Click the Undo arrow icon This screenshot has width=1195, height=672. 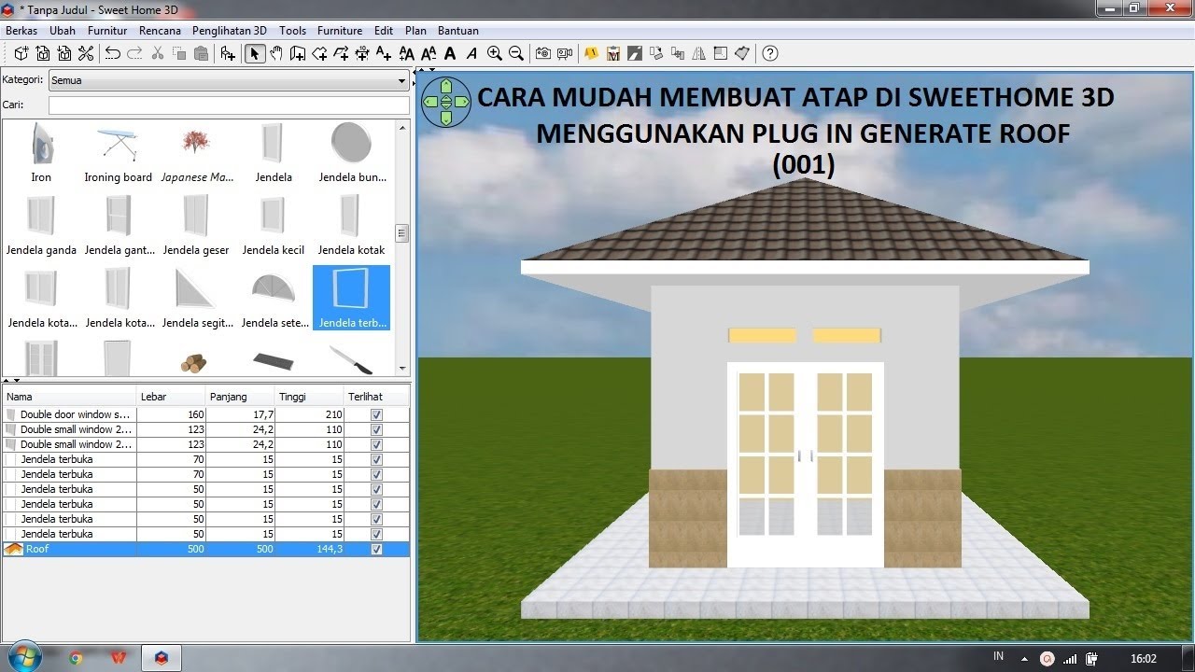(112, 53)
